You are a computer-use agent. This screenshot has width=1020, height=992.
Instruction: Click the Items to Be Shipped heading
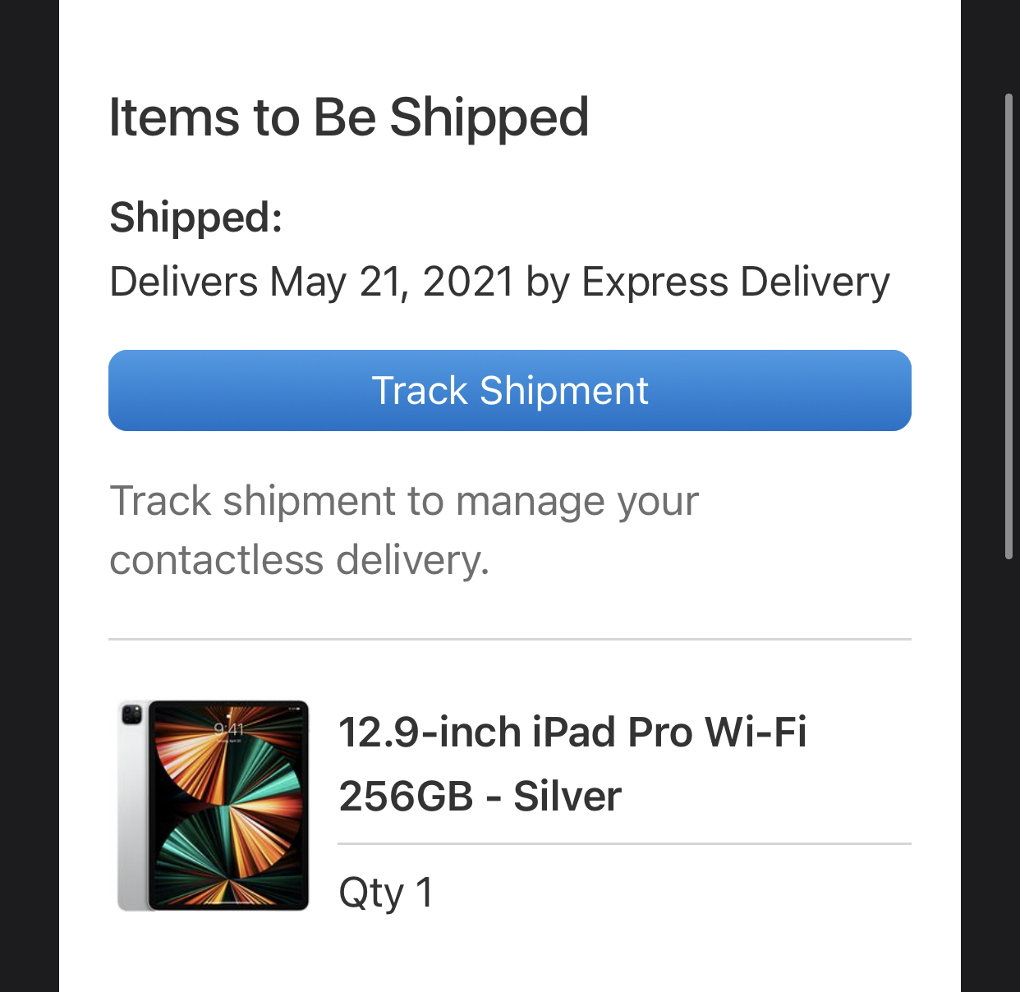[349, 117]
